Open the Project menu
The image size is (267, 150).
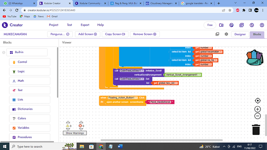(x=54, y=25)
